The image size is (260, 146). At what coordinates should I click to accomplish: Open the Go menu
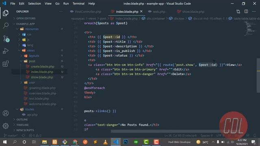tap(57, 4)
